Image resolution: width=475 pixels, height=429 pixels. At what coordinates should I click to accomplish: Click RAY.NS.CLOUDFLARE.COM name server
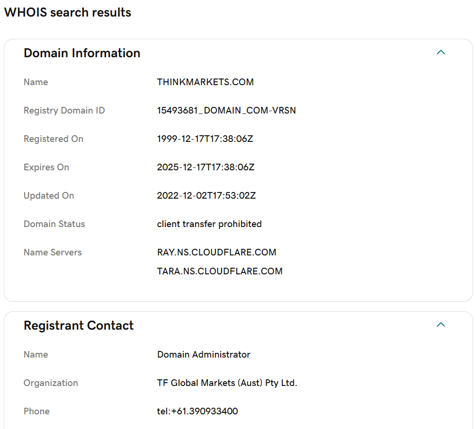coord(216,252)
